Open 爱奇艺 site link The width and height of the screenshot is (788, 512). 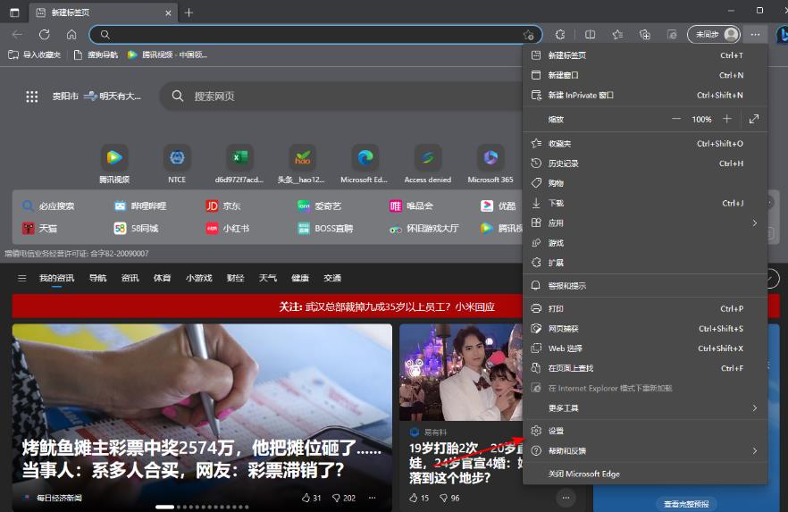tap(319, 206)
